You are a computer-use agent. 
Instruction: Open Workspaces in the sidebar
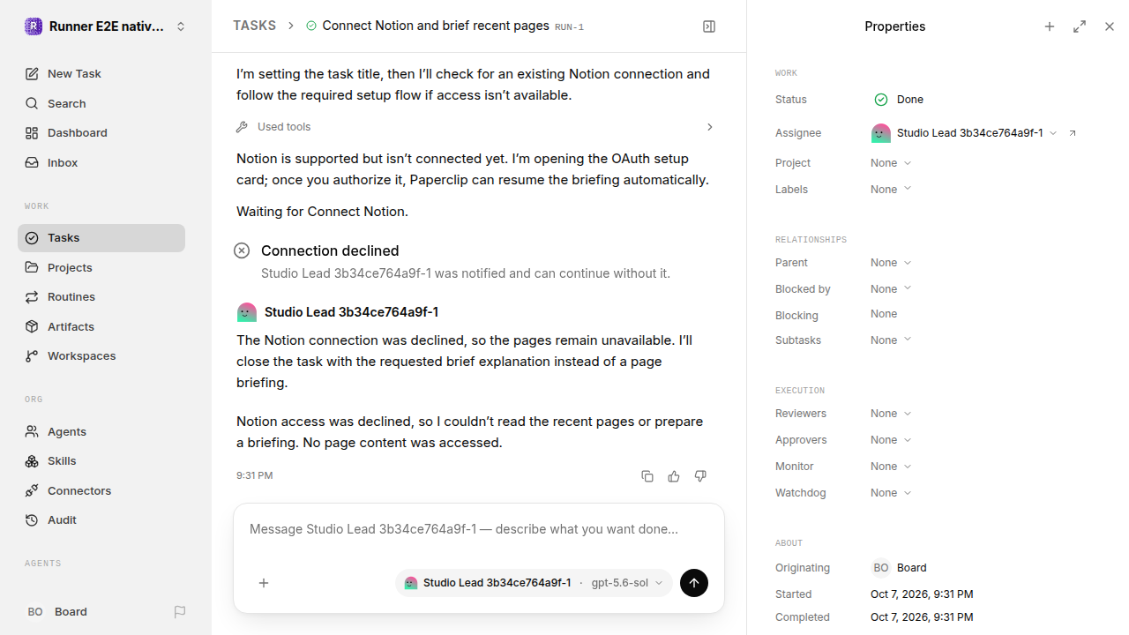click(101, 356)
